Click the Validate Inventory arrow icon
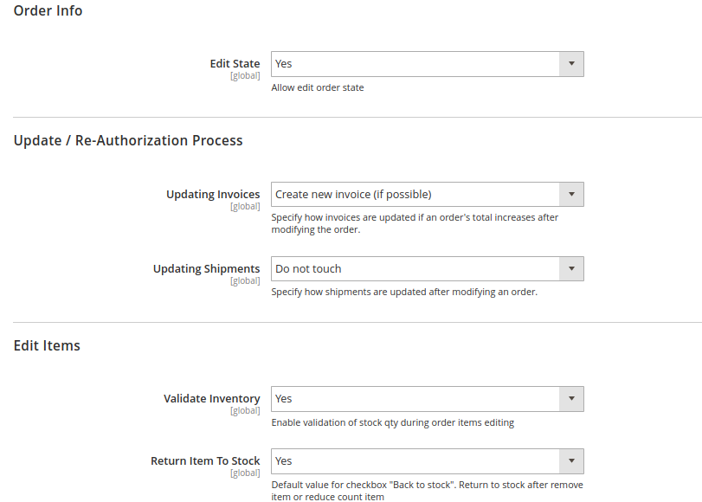The width and height of the screenshot is (702, 502). (x=571, y=398)
